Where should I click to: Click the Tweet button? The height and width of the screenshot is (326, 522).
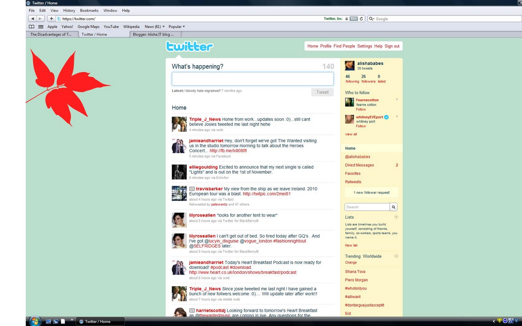coord(322,92)
